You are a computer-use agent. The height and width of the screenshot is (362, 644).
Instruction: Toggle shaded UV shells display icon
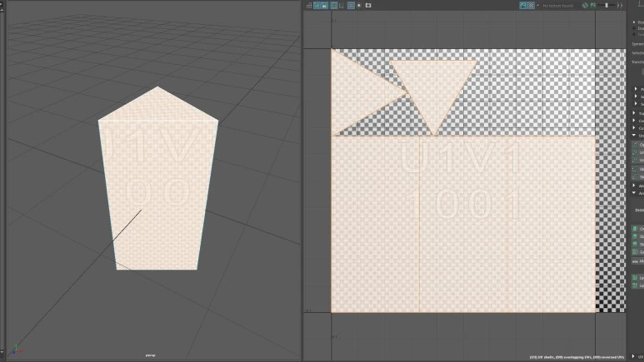tap(317, 5)
